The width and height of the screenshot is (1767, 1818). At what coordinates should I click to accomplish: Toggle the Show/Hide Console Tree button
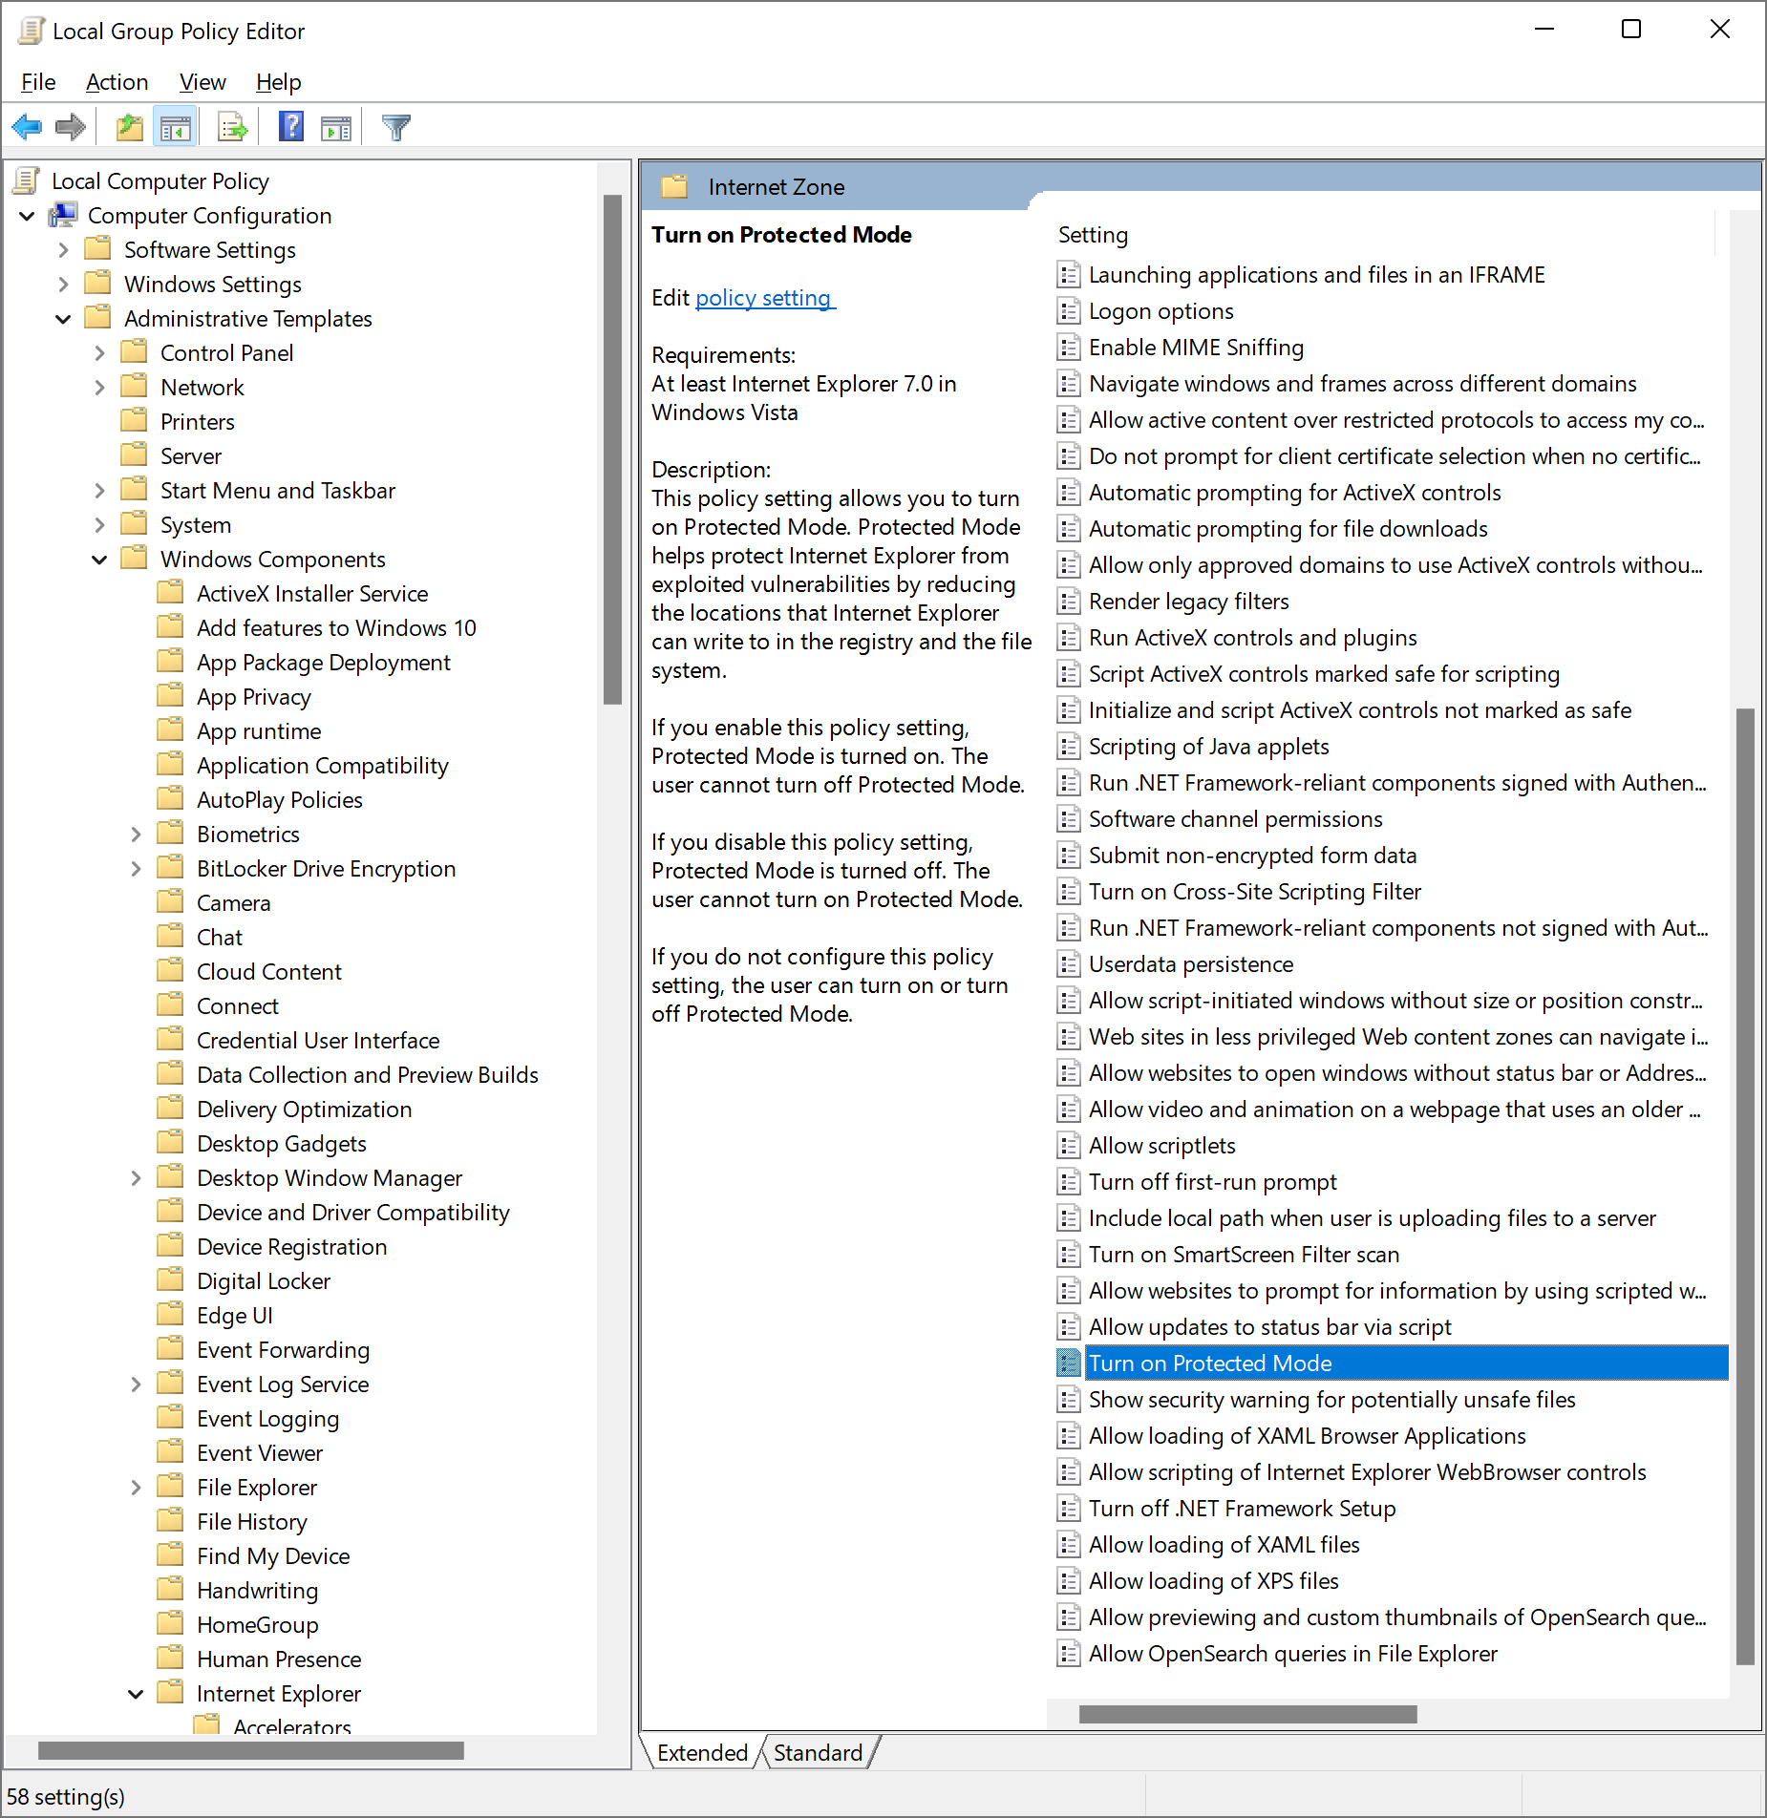pos(176,127)
